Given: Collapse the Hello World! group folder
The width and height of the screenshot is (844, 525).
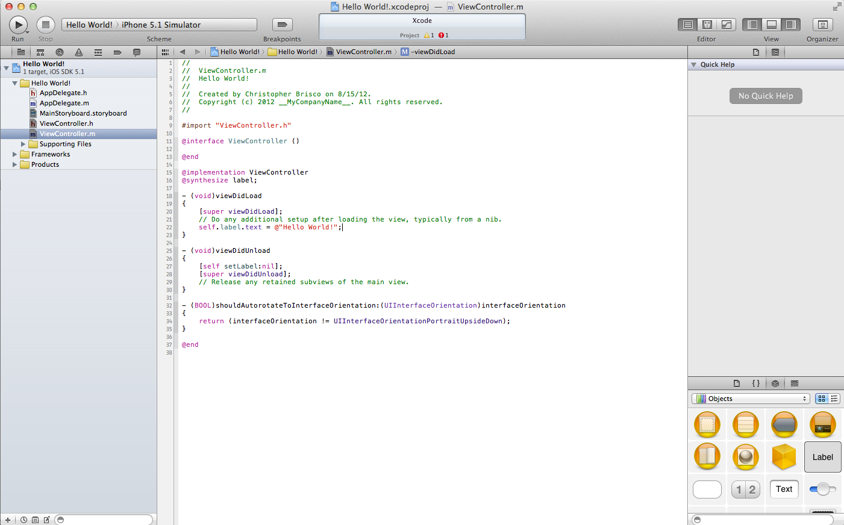Looking at the screenshot, I should pos(15,83).
